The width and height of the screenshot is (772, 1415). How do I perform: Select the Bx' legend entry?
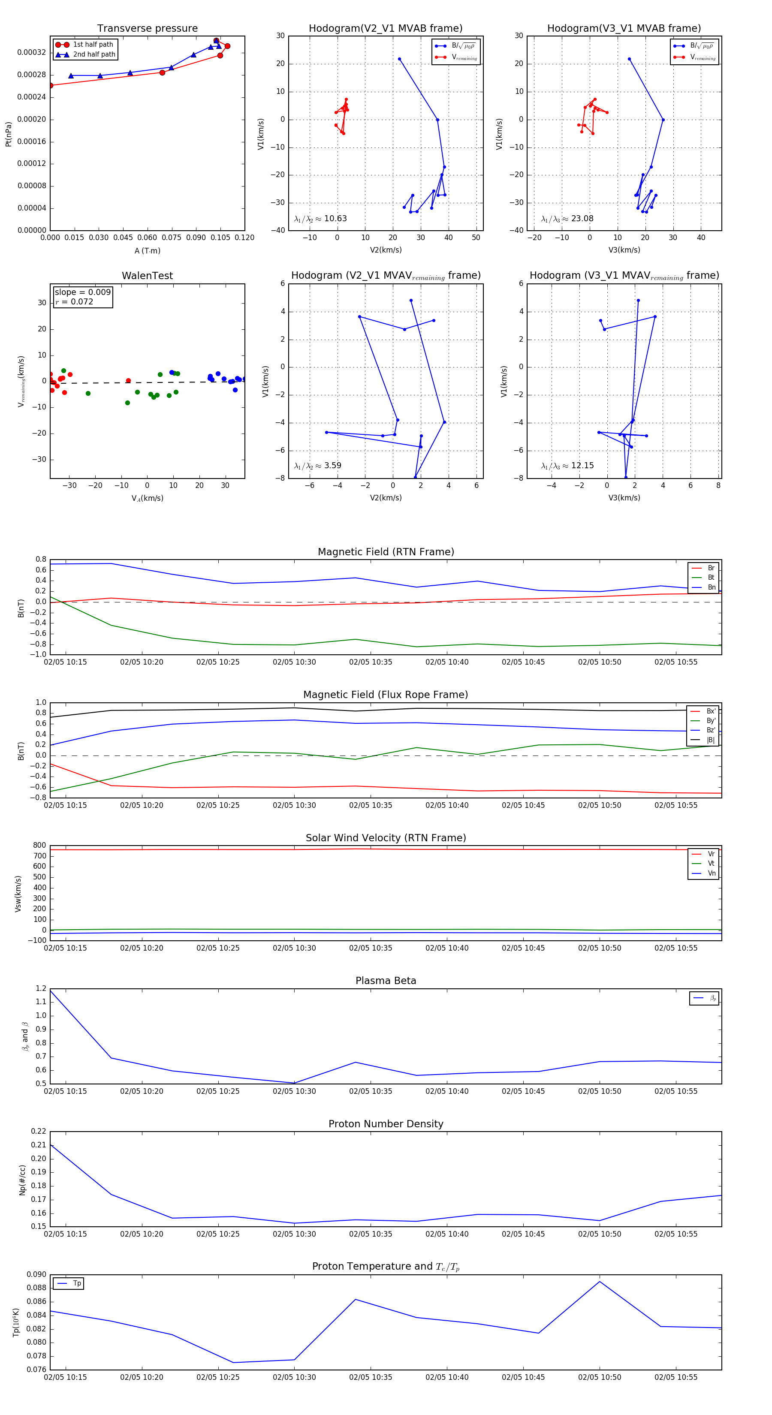click(703, 711)
